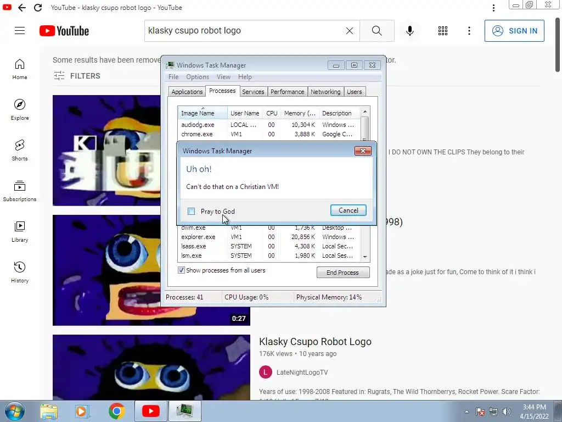Switch to Task Manager taskbar icon
This screenshot has height=422, width=562.
pyautogui.click(x=185, y=411)
